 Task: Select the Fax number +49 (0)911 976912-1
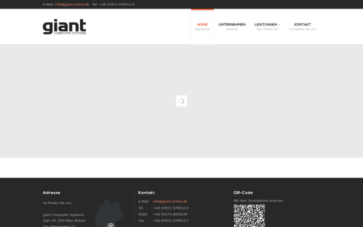tap(171, 220)
